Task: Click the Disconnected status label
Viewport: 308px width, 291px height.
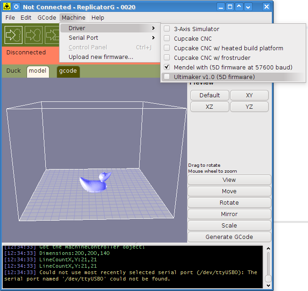Action: (26, 53)
